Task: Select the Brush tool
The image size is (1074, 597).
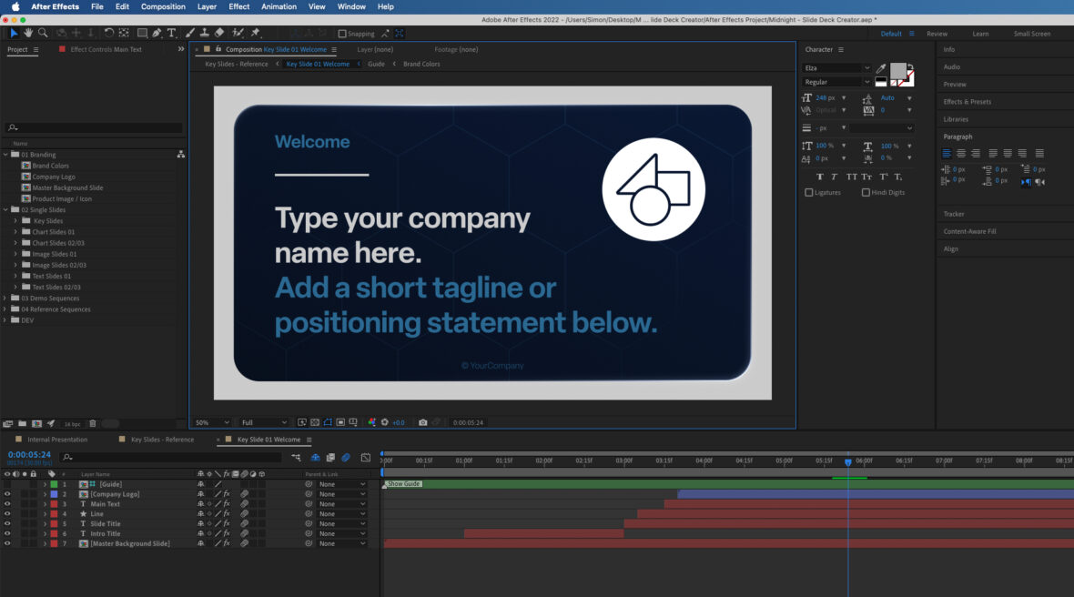Action: coord(189,33)
